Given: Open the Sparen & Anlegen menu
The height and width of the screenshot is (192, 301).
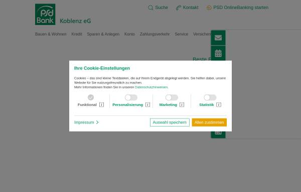Looking at the screenshot, I should pos(103,34).
